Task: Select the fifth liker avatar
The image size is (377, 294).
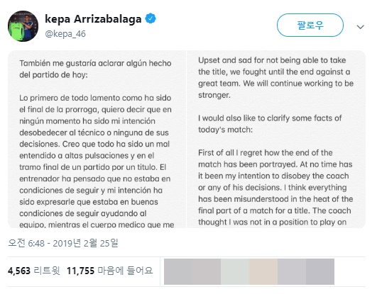Action: pos(292,271)
